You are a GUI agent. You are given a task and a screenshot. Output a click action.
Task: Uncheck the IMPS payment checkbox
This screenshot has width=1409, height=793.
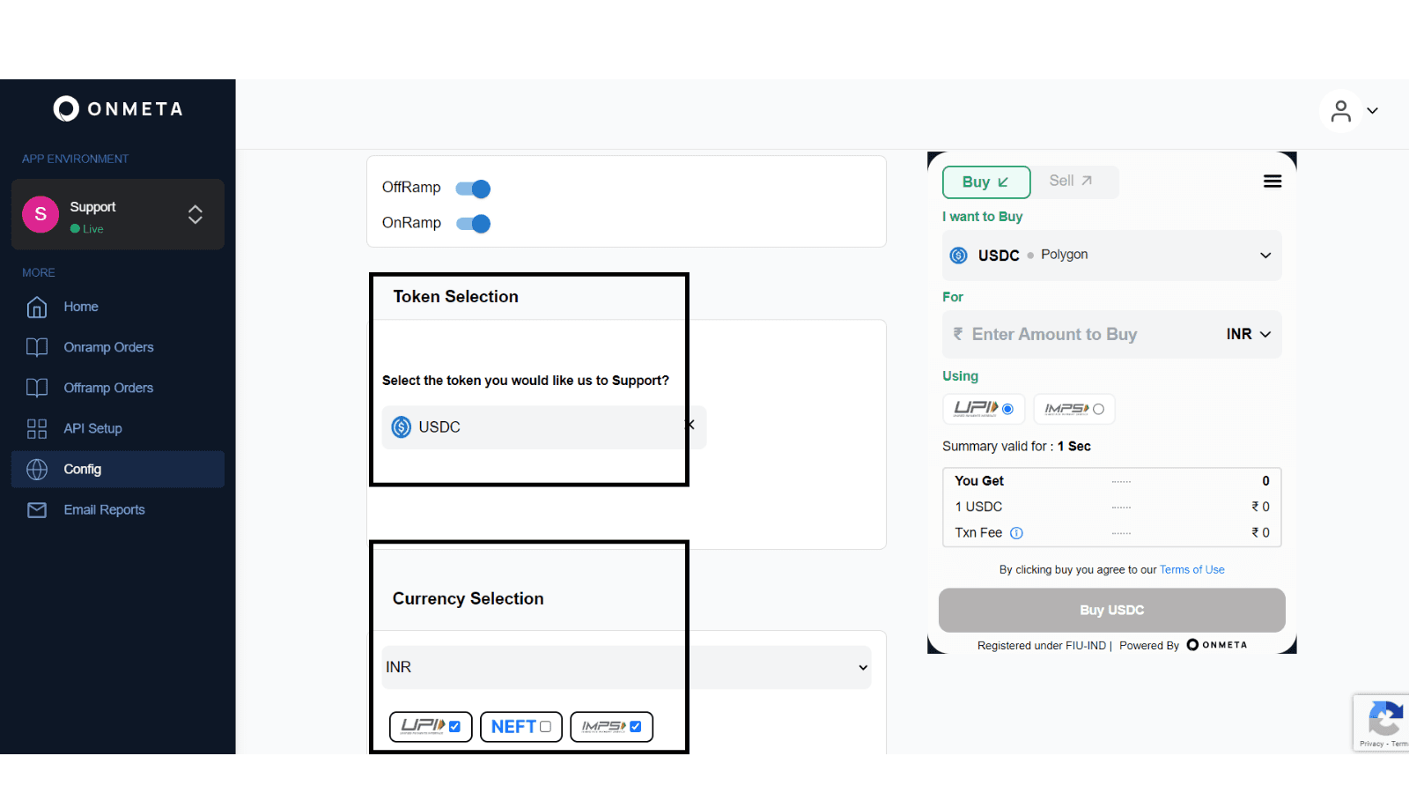[x=636, y=727]
